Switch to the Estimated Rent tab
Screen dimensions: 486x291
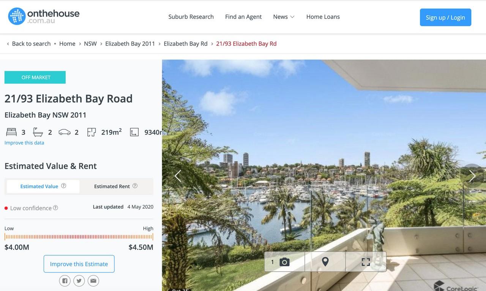[116, 187]
